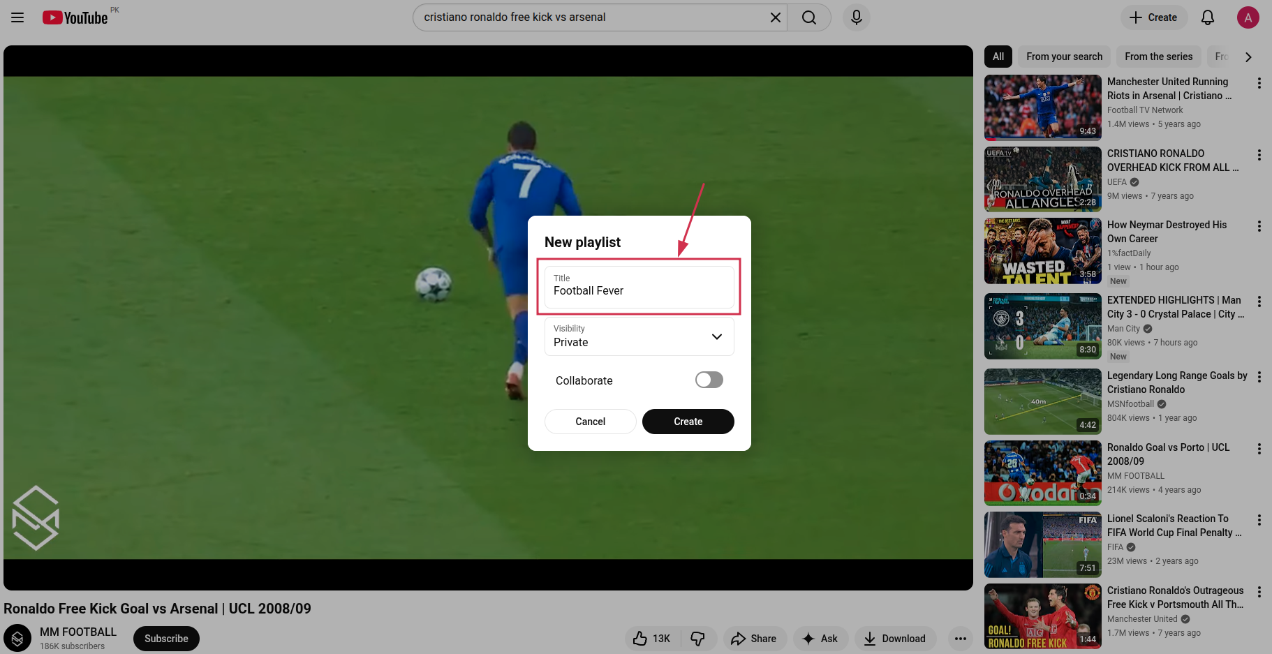Open Scaloni's Reaction FIFA thumbnail
The image size is (1272, 654).
(1043, 544)
